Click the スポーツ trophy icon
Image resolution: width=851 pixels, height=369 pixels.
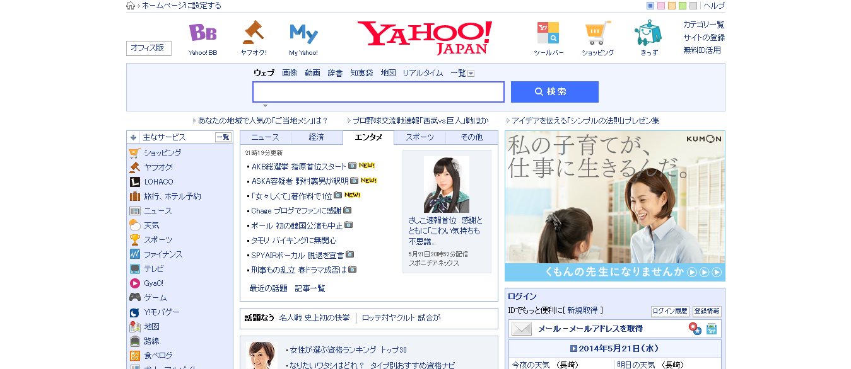pos(134,240)
